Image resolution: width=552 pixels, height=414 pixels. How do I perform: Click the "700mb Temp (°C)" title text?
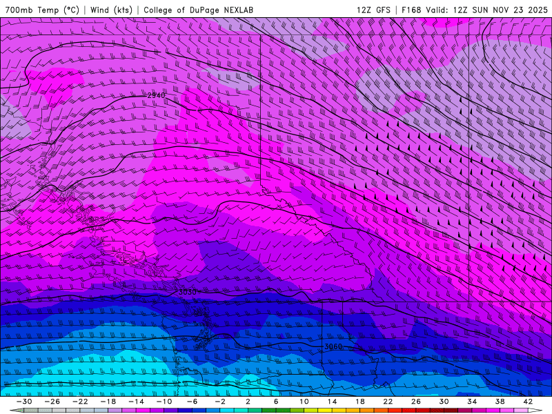(x=42, y=10)
